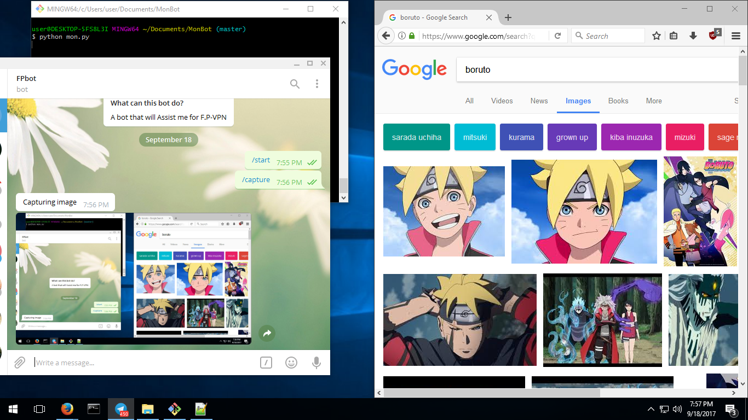Open the emoji picker in Telegram
Viewport: 748px width, 420px height.
pos(291,363)
